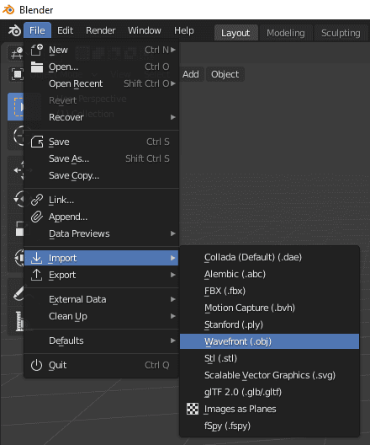Click the Object Mode selector icon
This screenshot has width=370, height=445.
click(x=17, y=74)
